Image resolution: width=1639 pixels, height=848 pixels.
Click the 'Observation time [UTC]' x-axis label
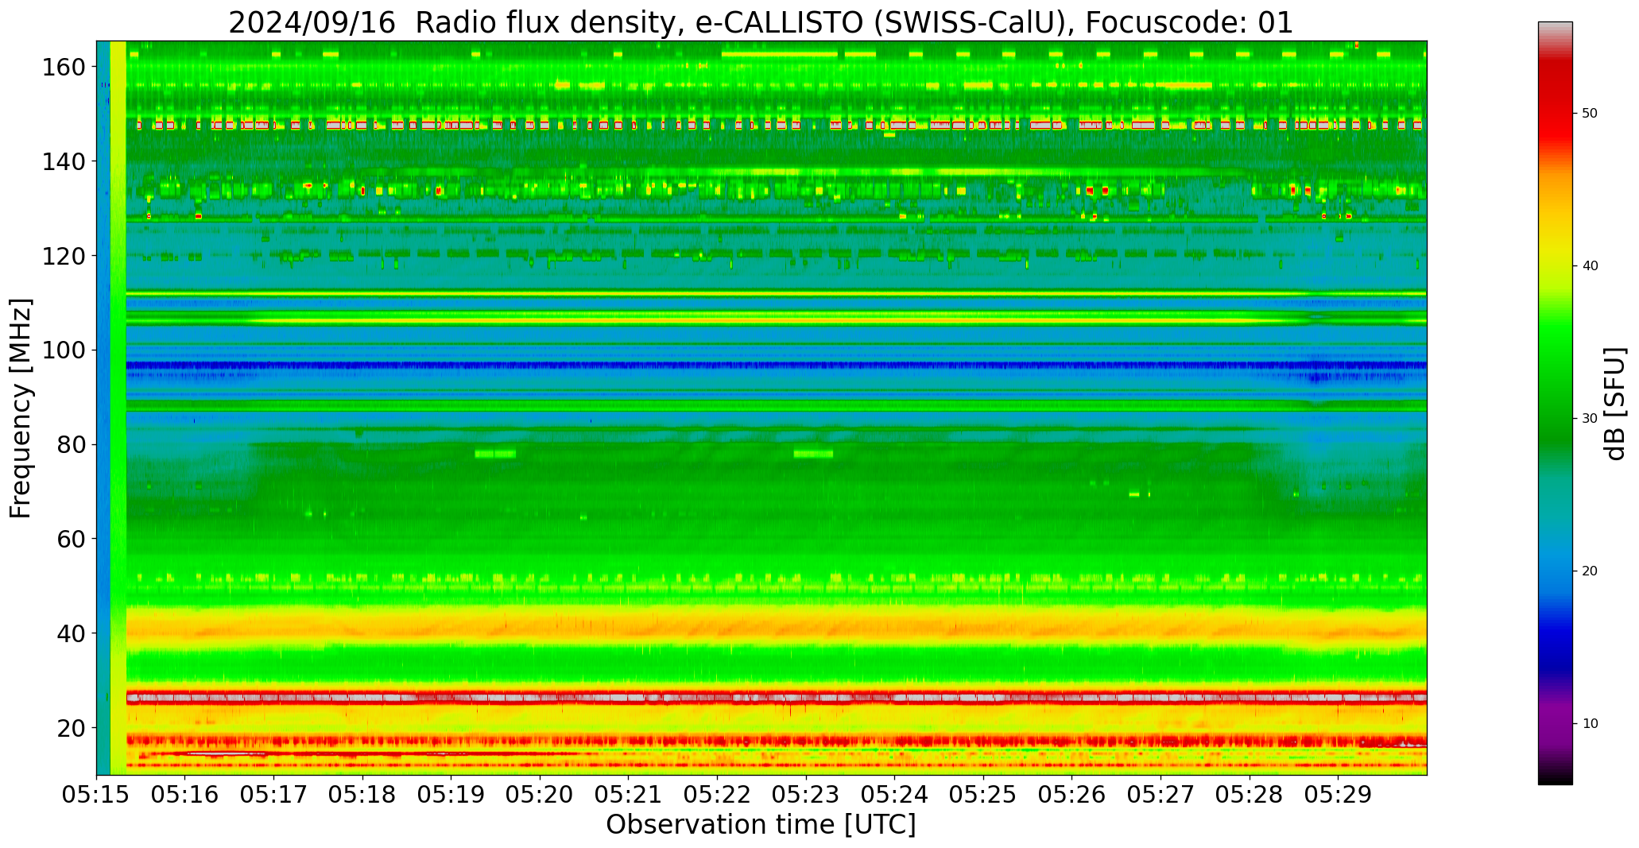point(761,825)
